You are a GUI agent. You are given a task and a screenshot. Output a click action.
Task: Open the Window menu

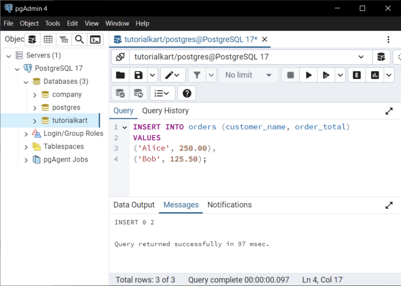pos(117,24)
